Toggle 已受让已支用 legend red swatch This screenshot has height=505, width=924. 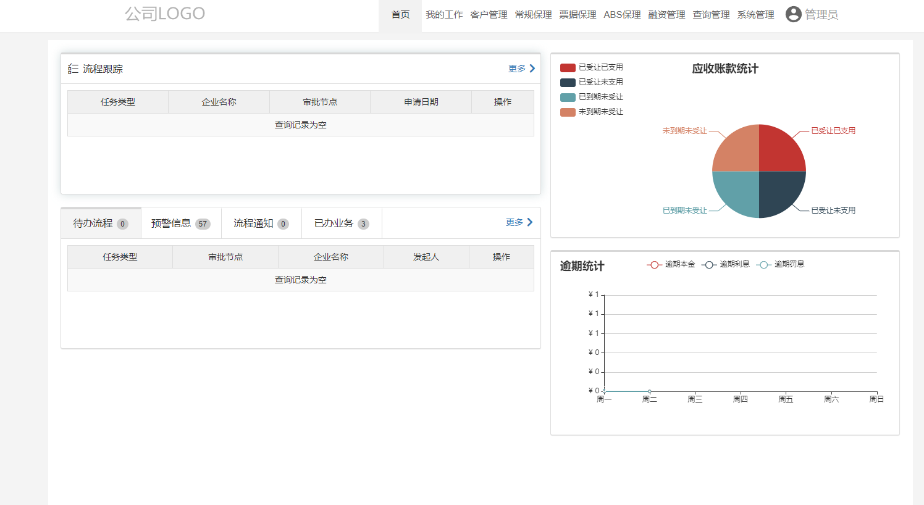(x=568, y=67)
